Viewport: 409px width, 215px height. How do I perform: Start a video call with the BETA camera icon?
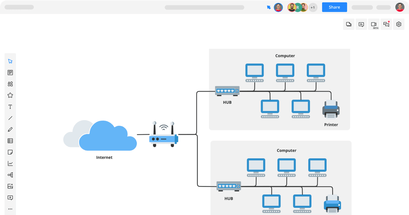pyautogui.click(x=374, y=24)
